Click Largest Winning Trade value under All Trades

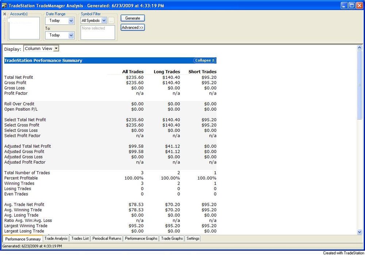click(136, 226)
